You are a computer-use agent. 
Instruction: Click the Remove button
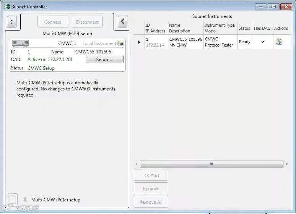(151, 188)
